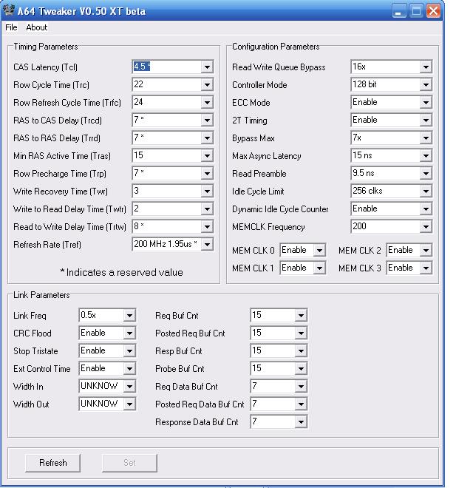The image size is (473, 488).
Task: Open the About menu
Action: [37, 27]
